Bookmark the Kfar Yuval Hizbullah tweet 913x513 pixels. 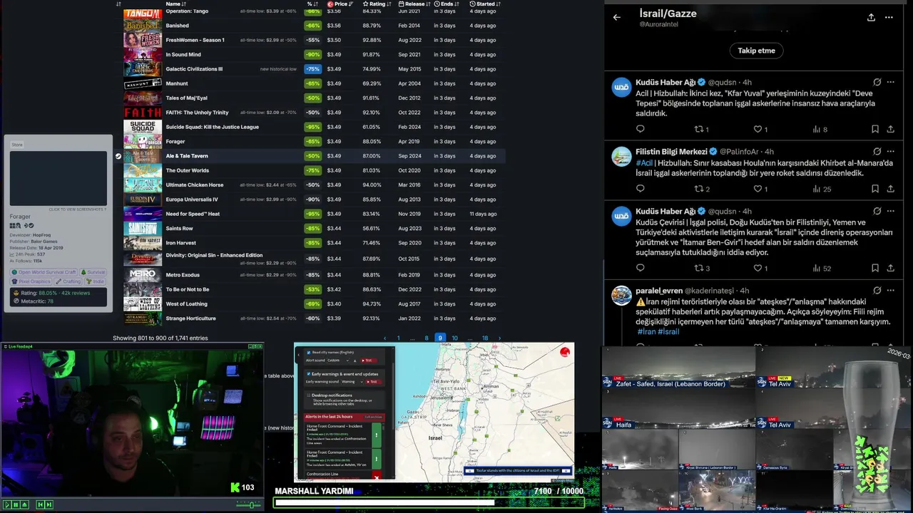(874, 129)
